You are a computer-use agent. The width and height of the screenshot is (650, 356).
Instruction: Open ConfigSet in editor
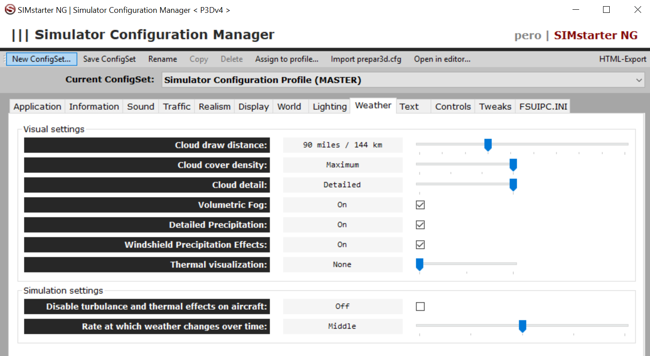(x=442, y=59)
